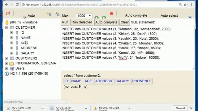This screenshot has width=198, height=111.
Task: Click the red stop command icon
Action: (x=111, y=13)
